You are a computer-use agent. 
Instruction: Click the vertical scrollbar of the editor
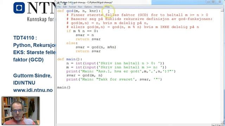pos(222,66)
